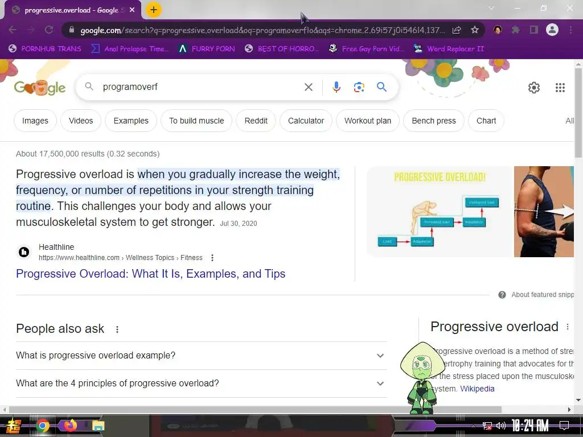583x437 pixels.
Task: Open the notification center icon
Action: tap(564, 426)
